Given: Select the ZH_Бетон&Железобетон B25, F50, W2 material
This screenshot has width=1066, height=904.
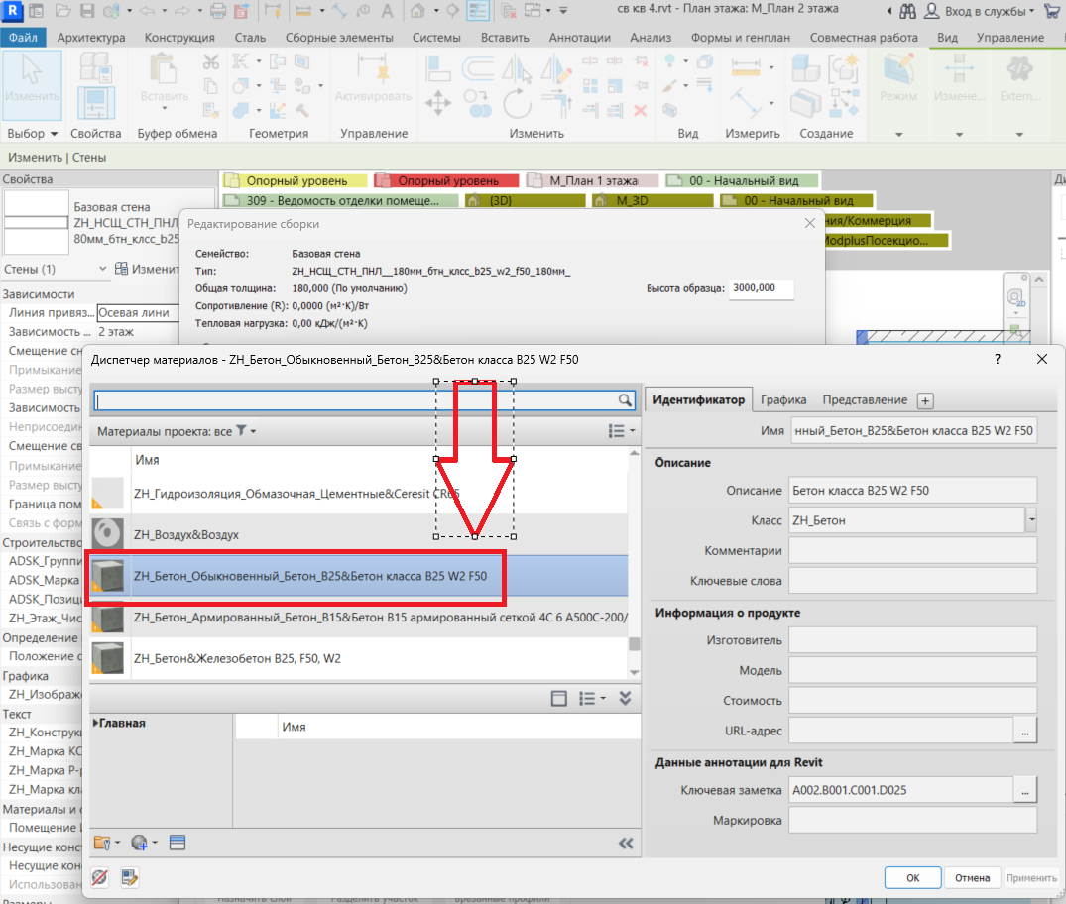Looking at the screenshot, I should [358, 658].
